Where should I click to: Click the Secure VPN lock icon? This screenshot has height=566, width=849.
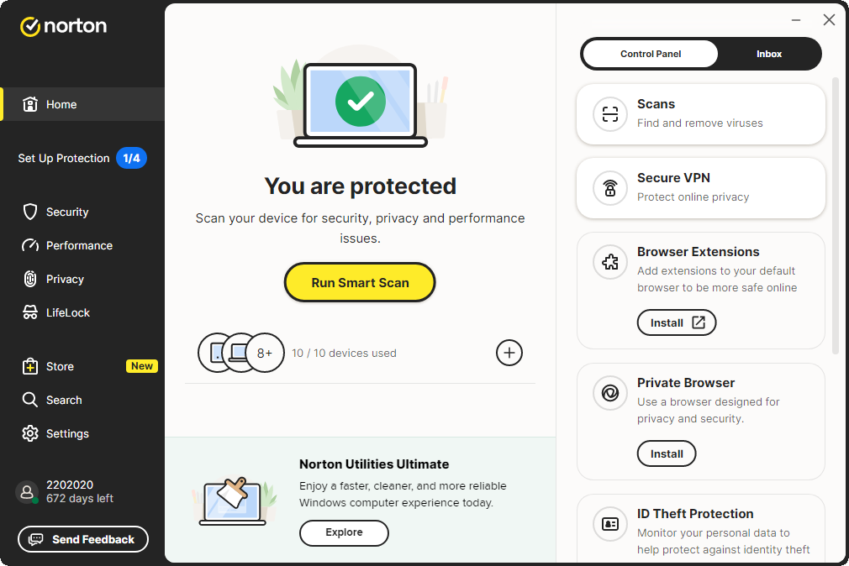tap(610, 187)
